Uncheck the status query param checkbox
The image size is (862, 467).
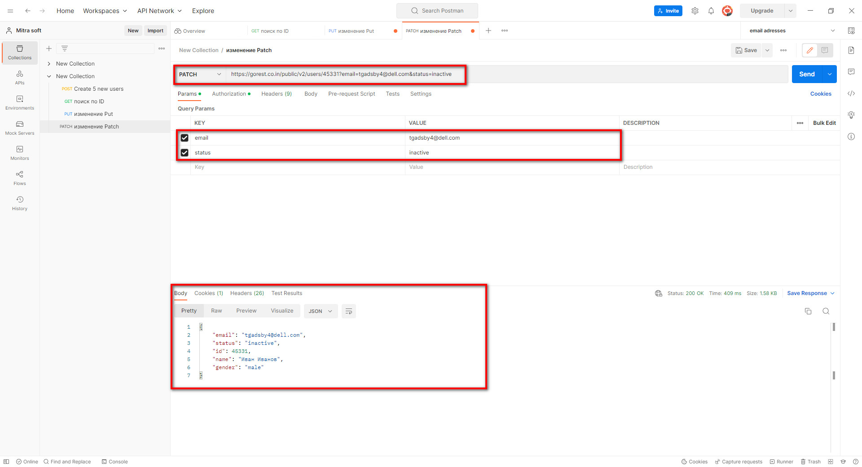[185, 153]
